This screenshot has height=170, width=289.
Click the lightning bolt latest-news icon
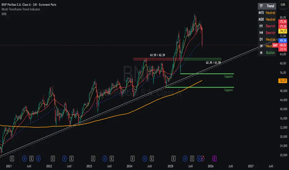pyautogui.click(x=202, y=159)
